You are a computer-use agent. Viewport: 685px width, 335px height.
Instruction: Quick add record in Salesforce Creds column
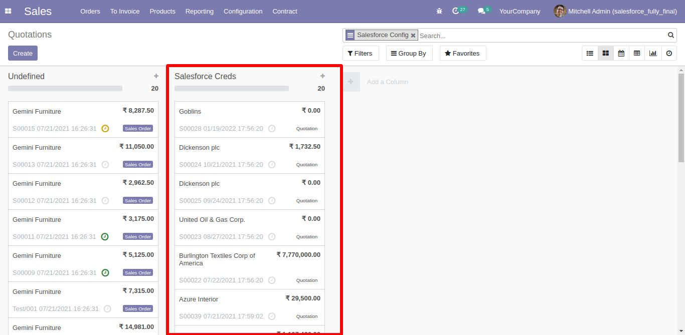322,76
